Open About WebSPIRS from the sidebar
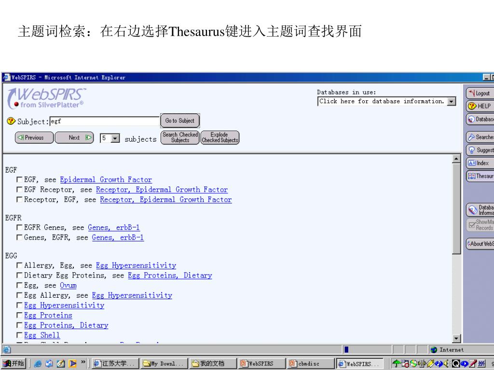The width and height of the screenshot is (494, 370). (x=480, y=243)
